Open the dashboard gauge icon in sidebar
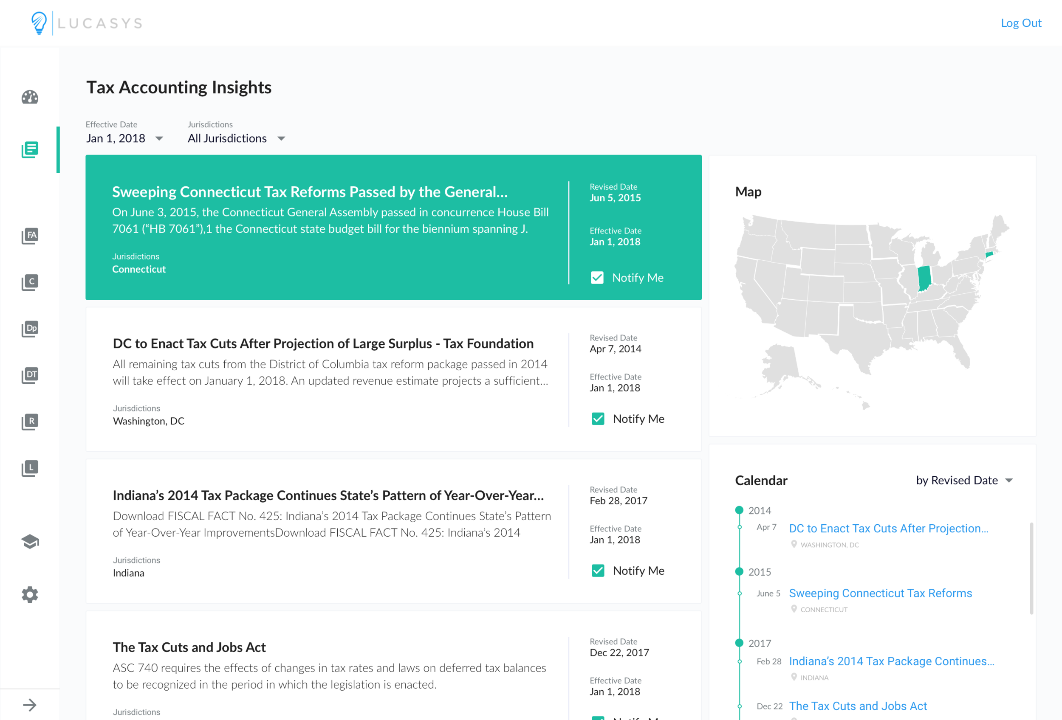The height and width of the screenshot is (720, 1062). pyautogui.click(x=30, y=97)
